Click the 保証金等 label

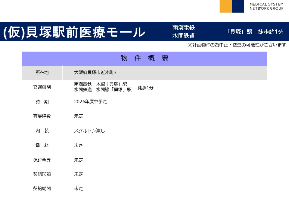pos(42,160)
